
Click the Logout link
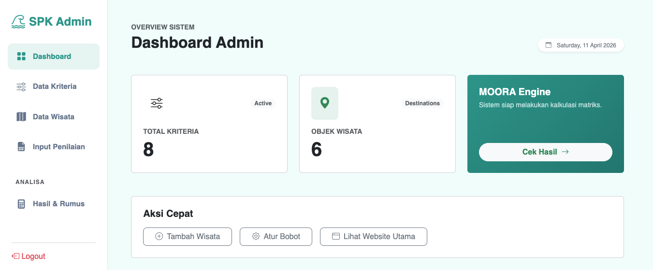[x=29, y=256]
